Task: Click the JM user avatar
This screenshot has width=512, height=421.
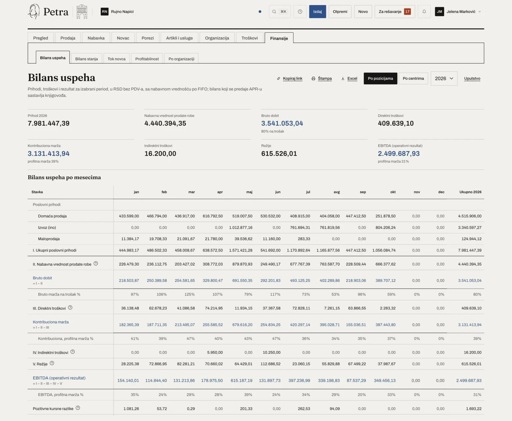Action: coord(439,11)
